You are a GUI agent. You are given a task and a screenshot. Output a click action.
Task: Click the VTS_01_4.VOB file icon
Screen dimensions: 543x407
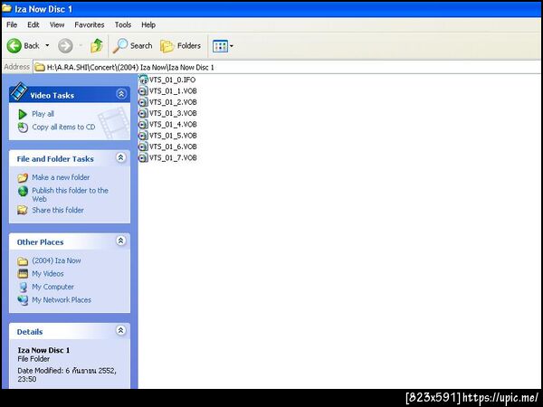tap(143, 124)
